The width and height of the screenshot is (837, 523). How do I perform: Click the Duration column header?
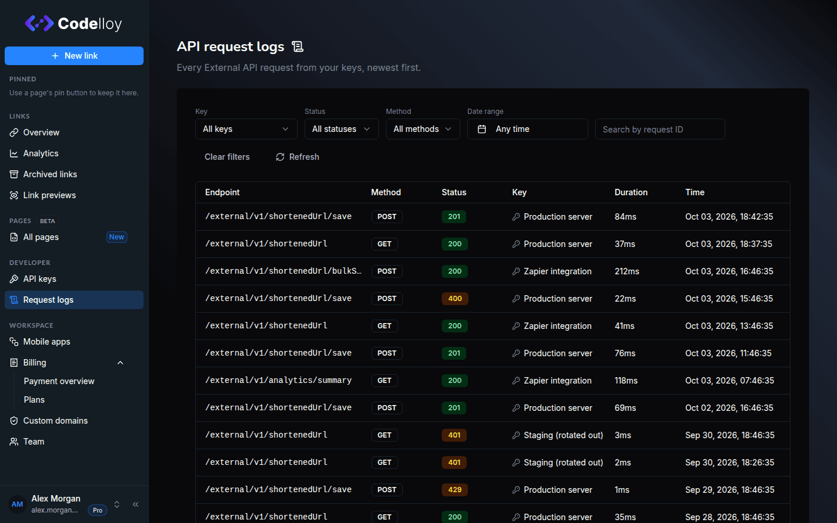631,192
